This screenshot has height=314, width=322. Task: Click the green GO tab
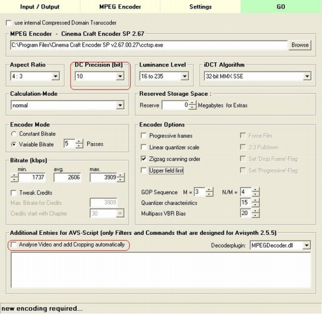coord(281,7)
